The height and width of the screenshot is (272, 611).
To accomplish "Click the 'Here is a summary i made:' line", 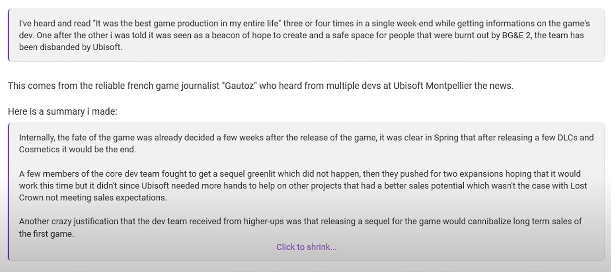I will coord(62,111).
